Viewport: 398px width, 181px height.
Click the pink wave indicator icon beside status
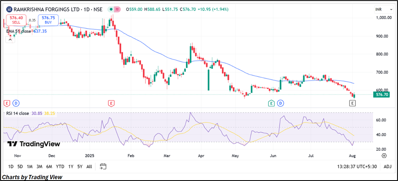[x=118, y=9]
